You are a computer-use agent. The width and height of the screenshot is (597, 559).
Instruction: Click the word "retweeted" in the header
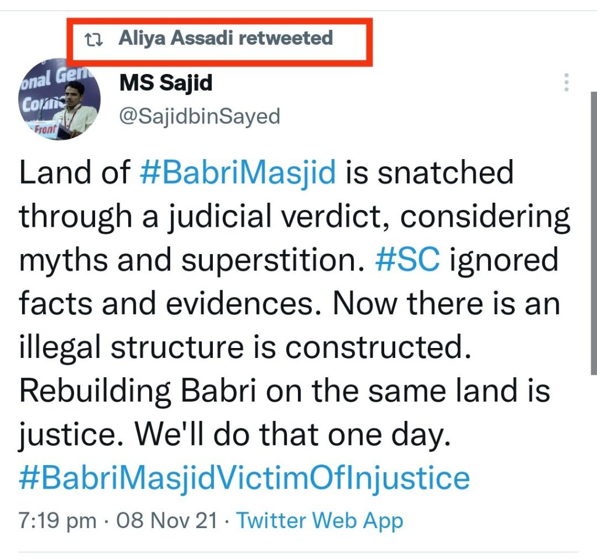[x=285, y=38]
